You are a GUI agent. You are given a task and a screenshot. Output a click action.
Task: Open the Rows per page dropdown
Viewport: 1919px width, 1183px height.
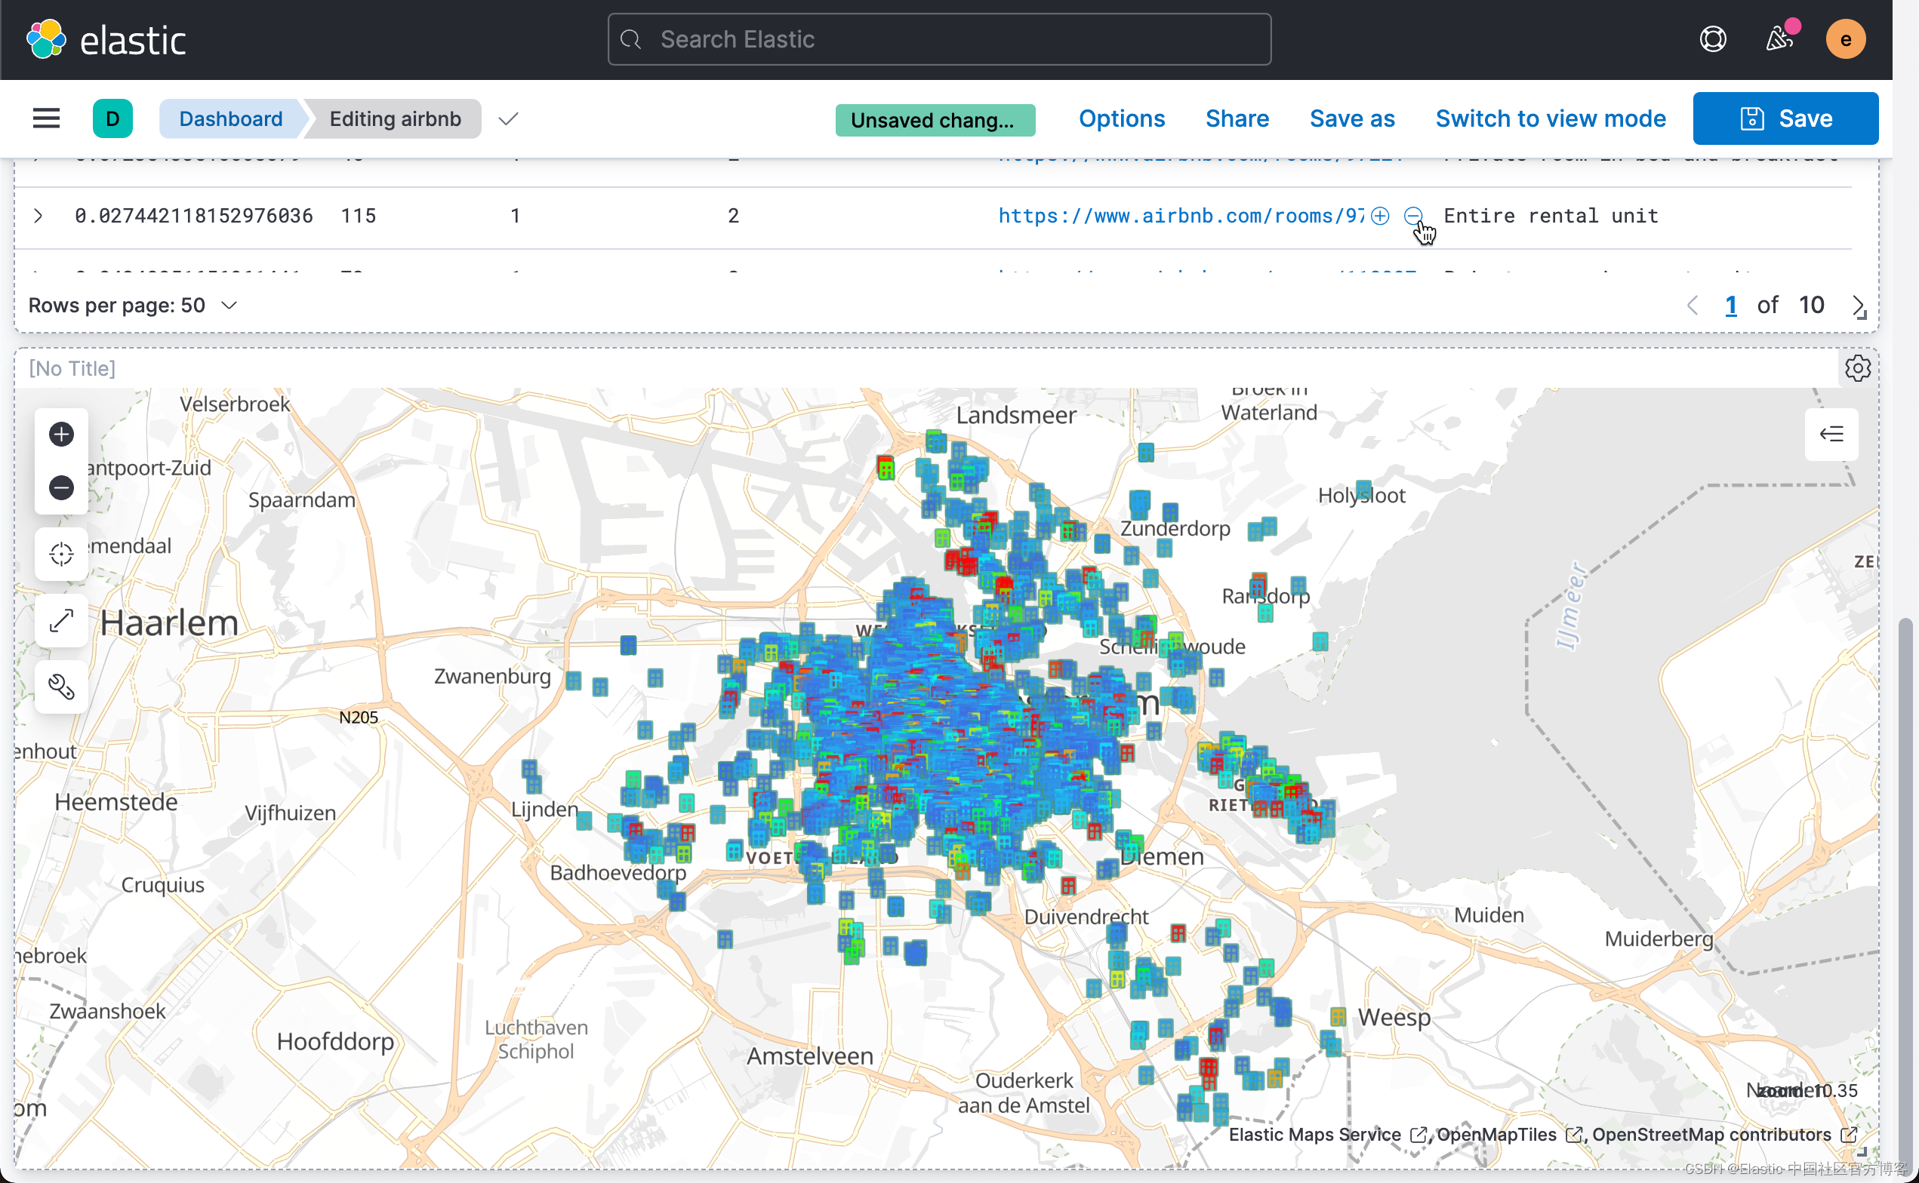tap(132, 305)
